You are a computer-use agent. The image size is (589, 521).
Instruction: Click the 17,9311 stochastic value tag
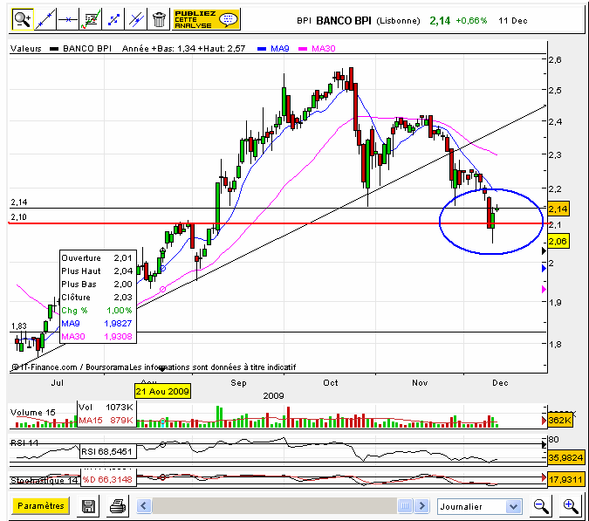565,480
